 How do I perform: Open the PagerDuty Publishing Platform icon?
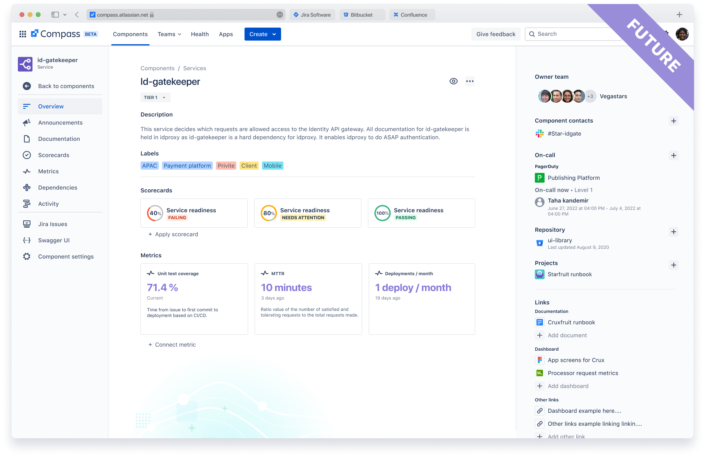pyautogui.click(x=540, y=177)
